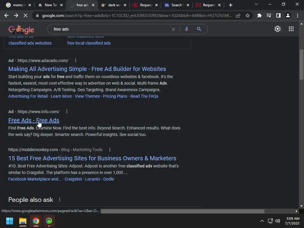Open 'classified ads websites' related search

click(30, 43)
